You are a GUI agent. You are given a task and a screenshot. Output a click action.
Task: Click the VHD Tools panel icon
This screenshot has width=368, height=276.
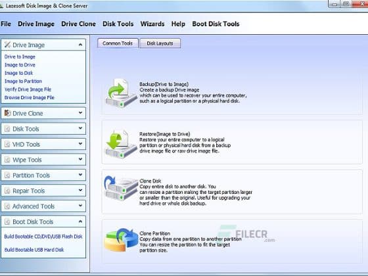coord(7,145)
